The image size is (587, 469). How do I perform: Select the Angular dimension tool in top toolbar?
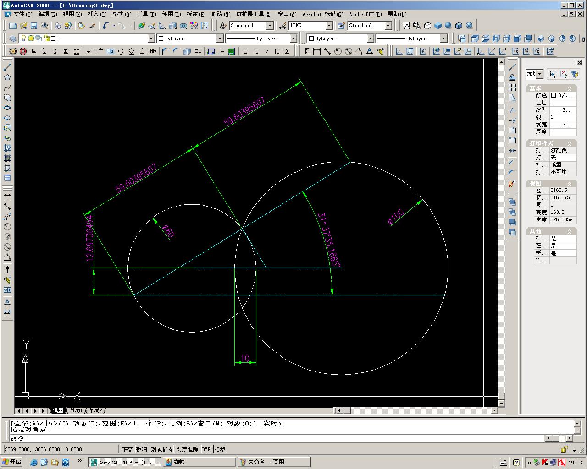359,51
